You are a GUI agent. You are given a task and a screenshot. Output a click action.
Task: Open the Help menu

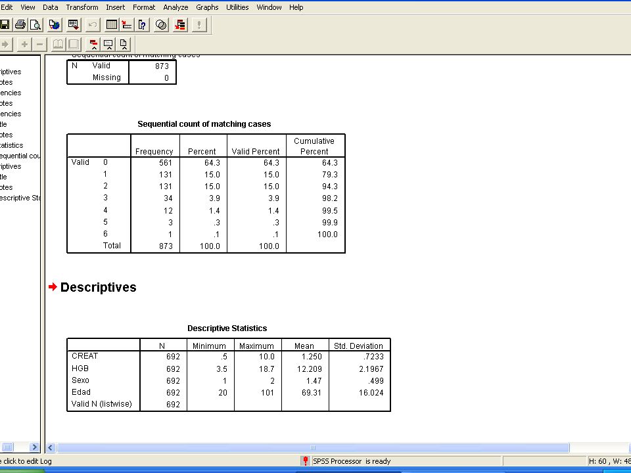click(x=296, y=7)
